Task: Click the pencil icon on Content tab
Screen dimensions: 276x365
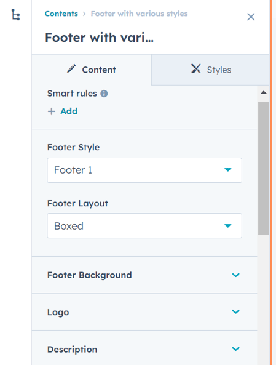Action: click(x=71, y=69)
